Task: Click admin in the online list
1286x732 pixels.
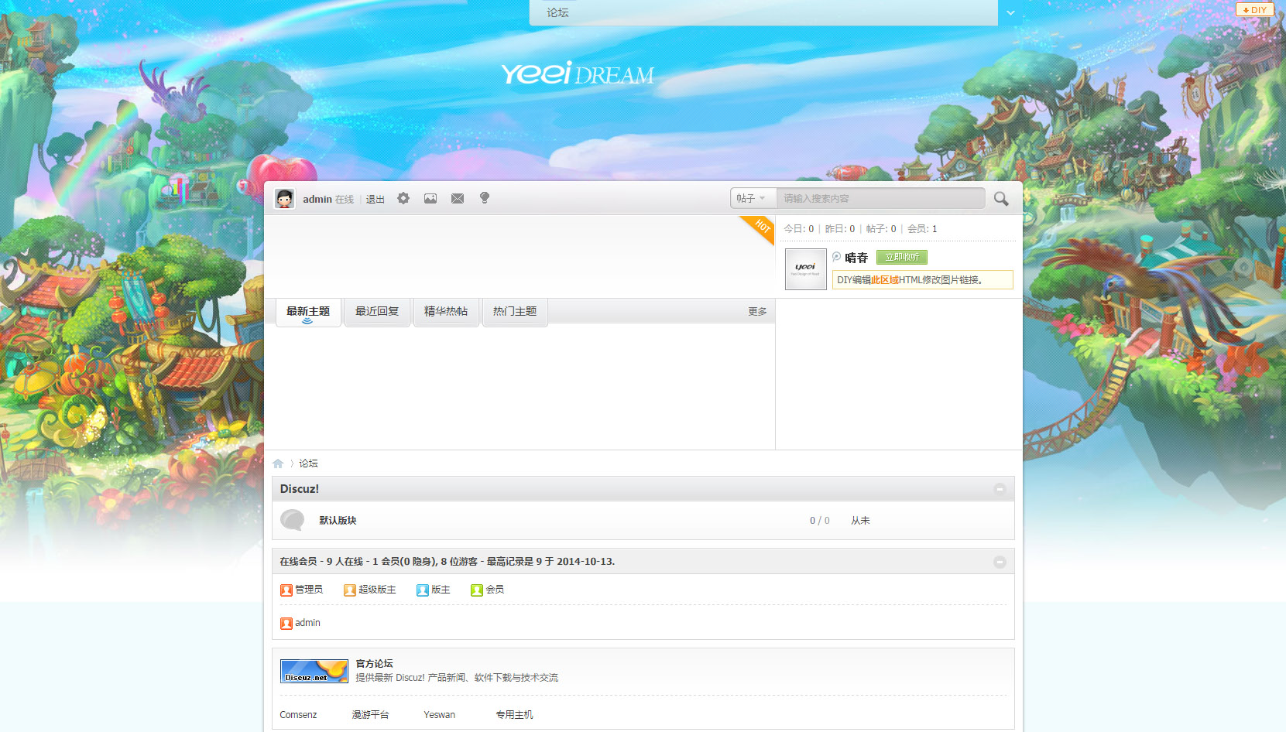Action: point(307,623)
